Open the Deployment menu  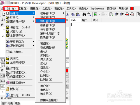point(97,9)
